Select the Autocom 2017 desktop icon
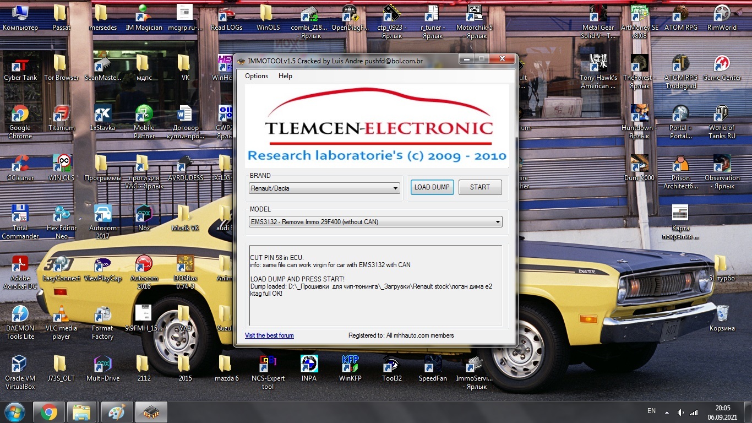752x423 pixels. pos(102,223)
